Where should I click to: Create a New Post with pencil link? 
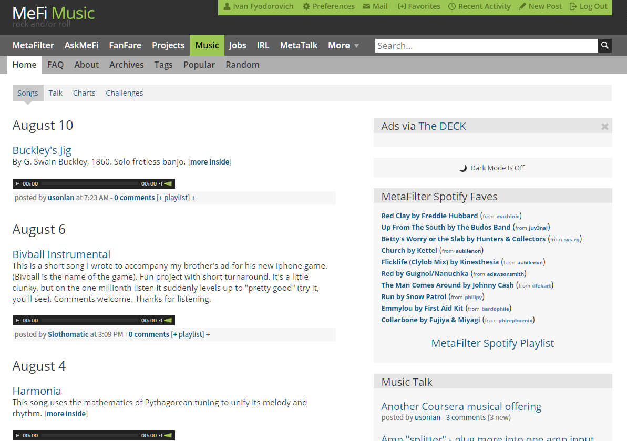click(540, 6)
